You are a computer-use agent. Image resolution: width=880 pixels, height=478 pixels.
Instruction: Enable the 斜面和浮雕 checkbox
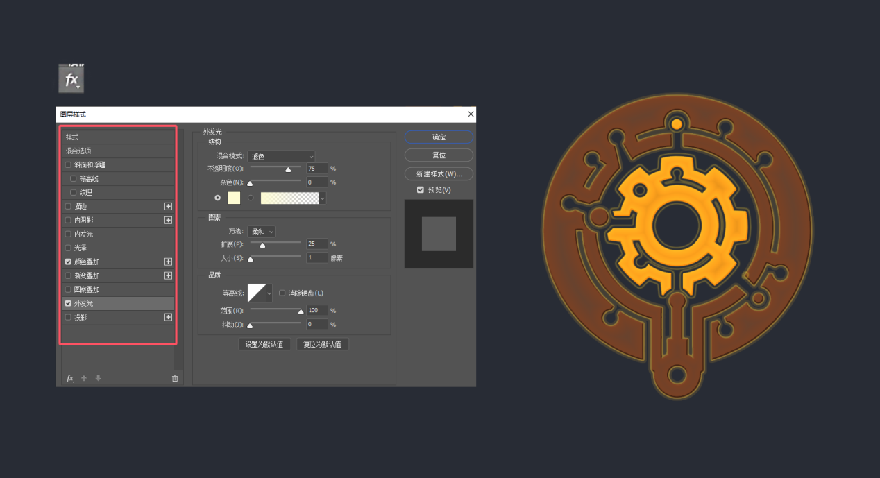tap(68, 164)
